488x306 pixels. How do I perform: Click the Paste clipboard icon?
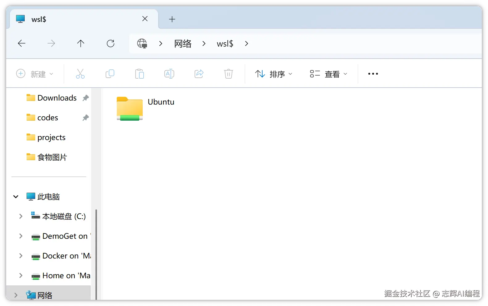pyautogui.click(x=140, y=74)
